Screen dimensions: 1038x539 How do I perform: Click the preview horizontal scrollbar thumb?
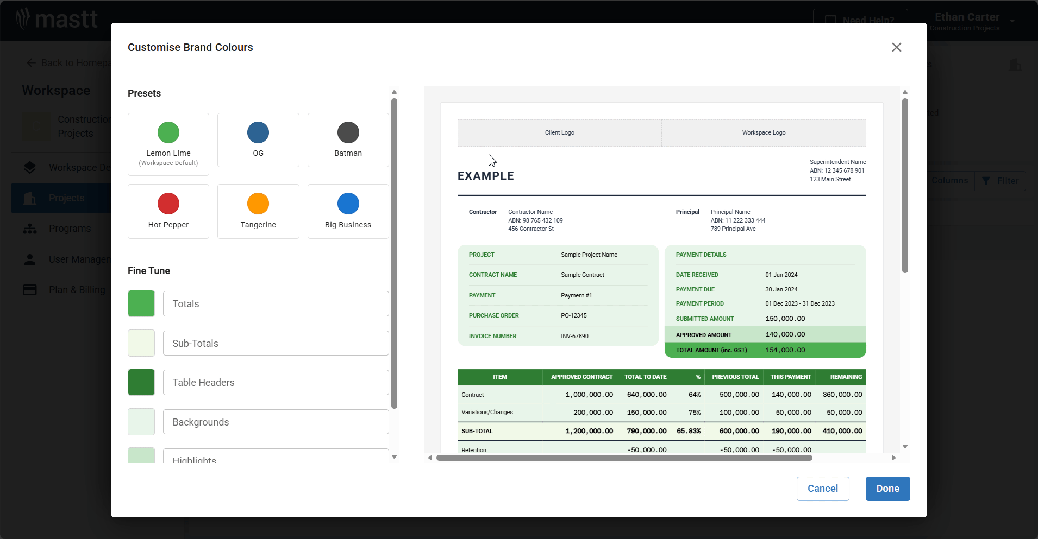click(x=624, y=458)
